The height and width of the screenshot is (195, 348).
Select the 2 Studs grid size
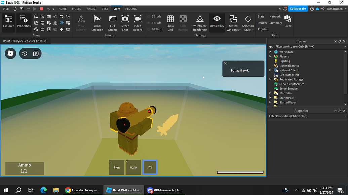click(x=156, y=16)
